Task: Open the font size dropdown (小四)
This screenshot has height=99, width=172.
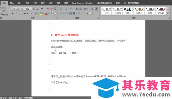Action: (x=31, y=9)
